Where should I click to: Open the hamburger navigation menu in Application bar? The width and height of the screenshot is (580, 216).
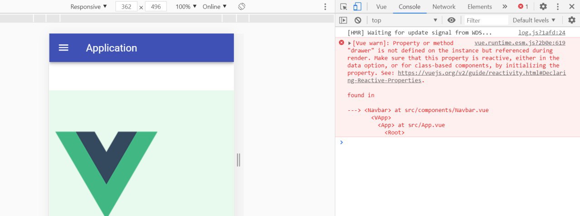64,47
